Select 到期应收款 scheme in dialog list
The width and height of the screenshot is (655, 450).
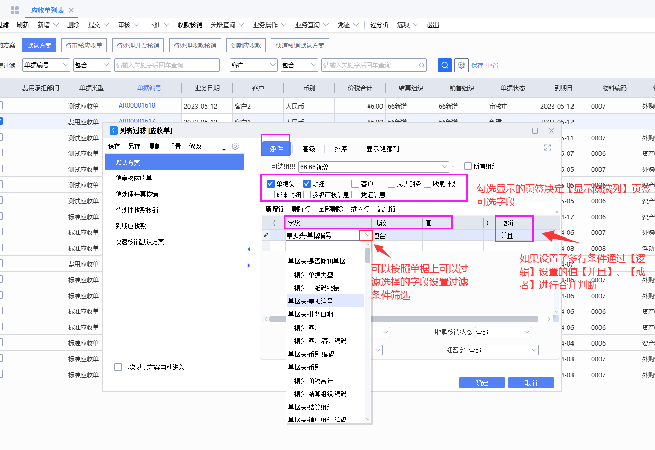[x=175, y=226]
